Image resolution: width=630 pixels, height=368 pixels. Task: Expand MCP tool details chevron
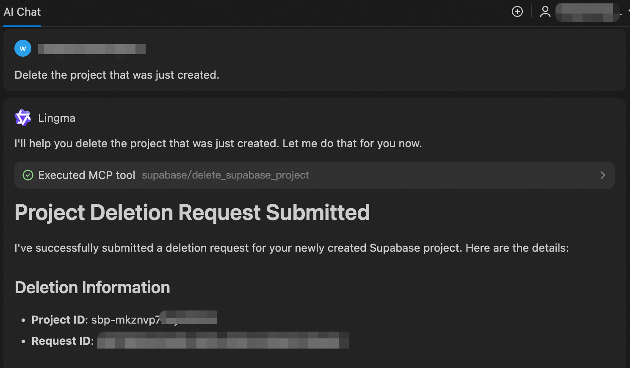click(602, 175)
